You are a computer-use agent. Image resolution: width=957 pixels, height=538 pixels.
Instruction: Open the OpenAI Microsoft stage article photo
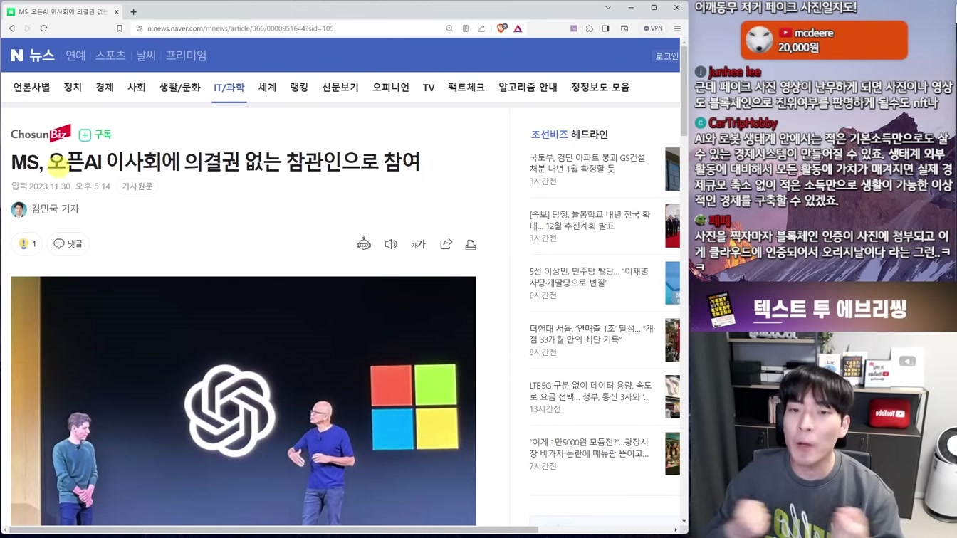pyautogui.click(x=244, y=401)
